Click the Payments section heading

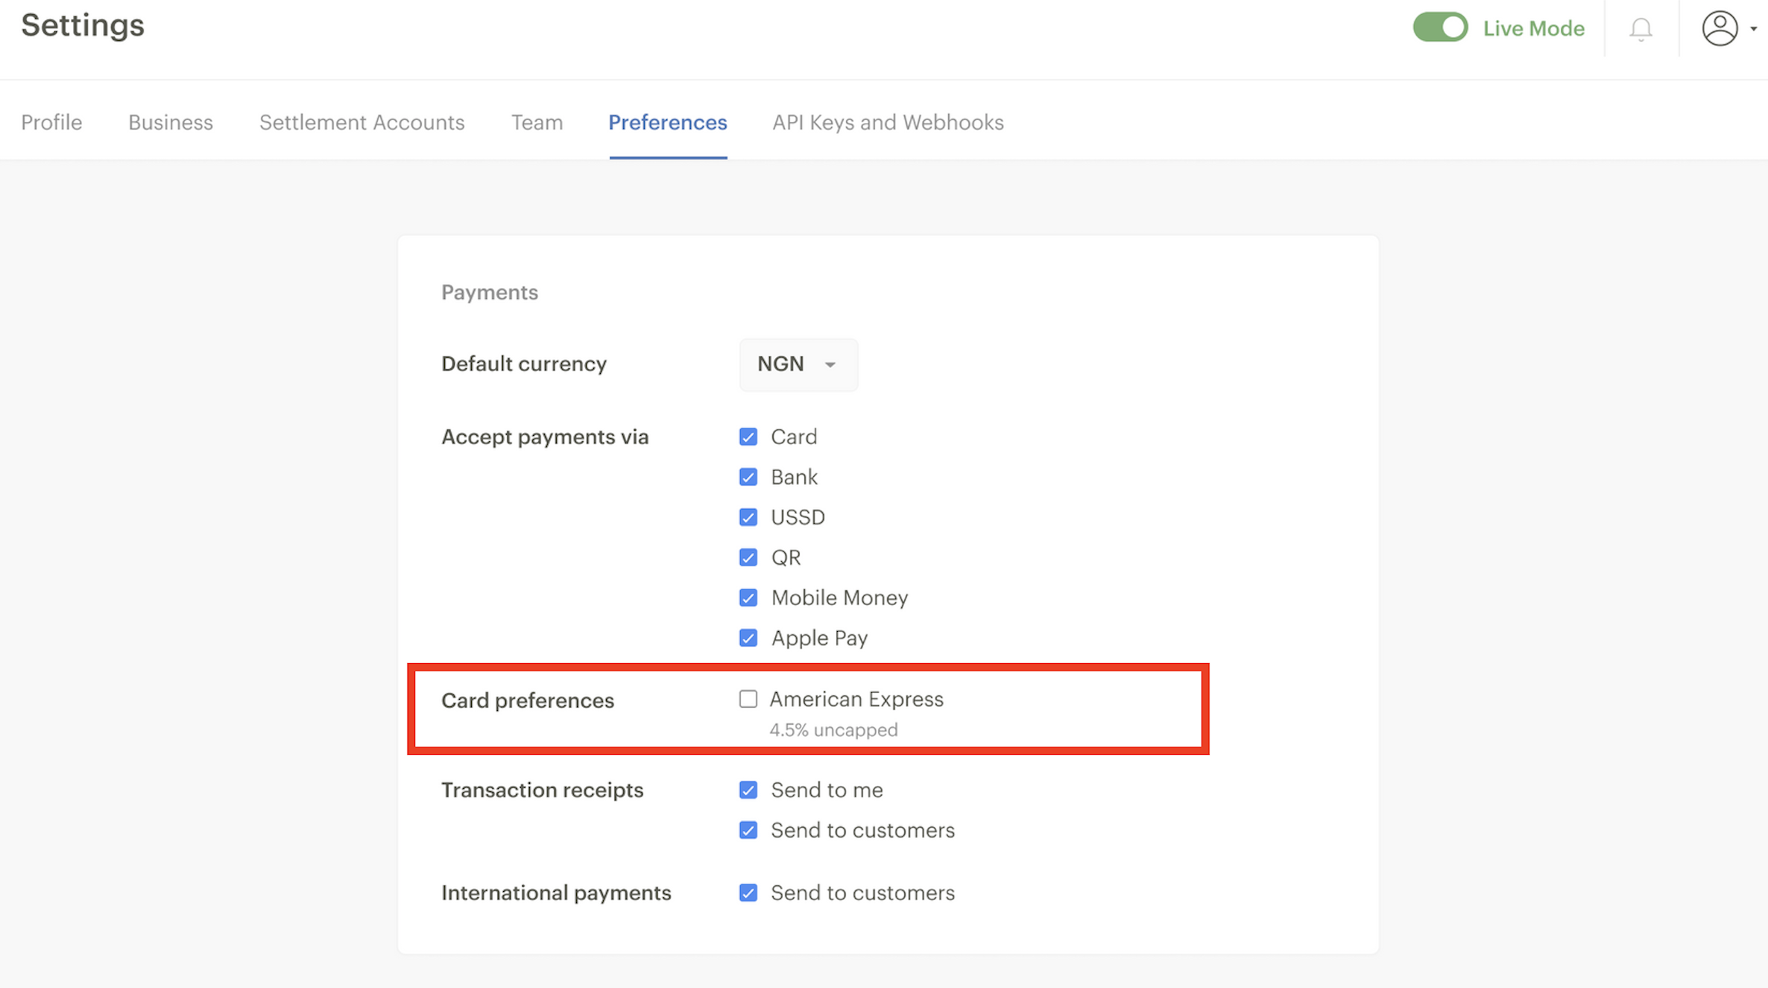point(490,293)
